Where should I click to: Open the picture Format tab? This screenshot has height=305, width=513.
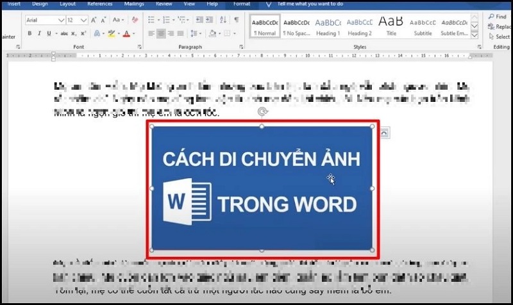[x=242, y=4]
